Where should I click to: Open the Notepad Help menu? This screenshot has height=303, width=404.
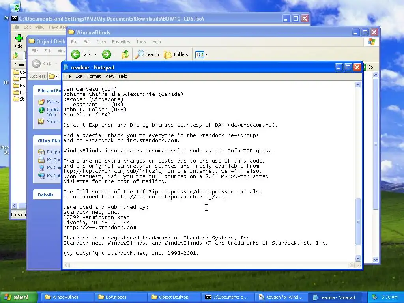(123, 76)
